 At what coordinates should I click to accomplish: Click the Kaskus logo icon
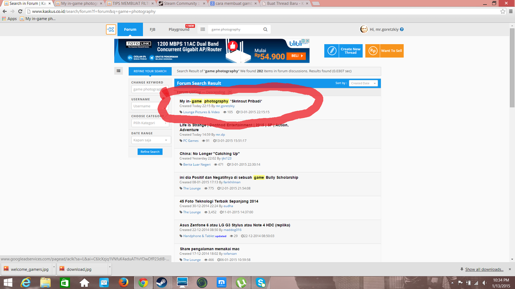(x=111, y=29)
